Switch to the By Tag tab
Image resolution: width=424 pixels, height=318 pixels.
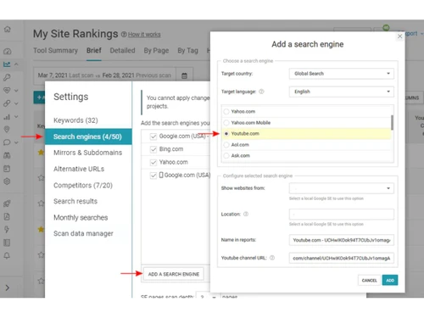[x=187, y=51]
